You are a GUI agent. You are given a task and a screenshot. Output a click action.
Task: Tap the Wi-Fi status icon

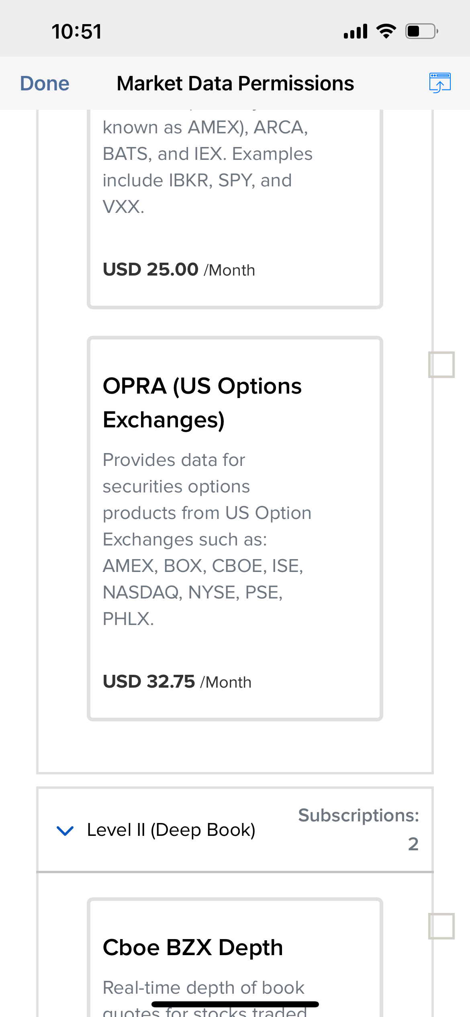point(386,31)
